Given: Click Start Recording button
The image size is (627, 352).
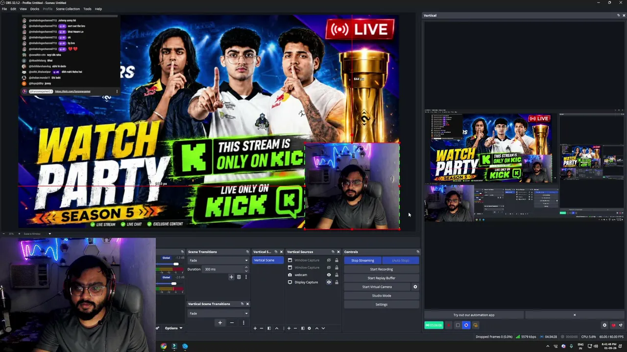Looking at the screenshot, I should point(381,269).
